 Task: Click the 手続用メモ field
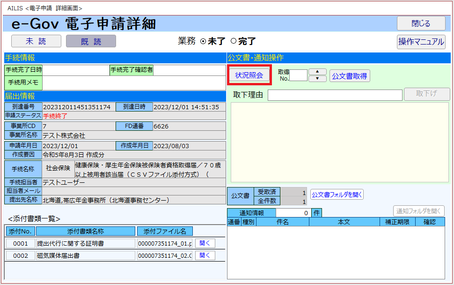click(134, 83)
